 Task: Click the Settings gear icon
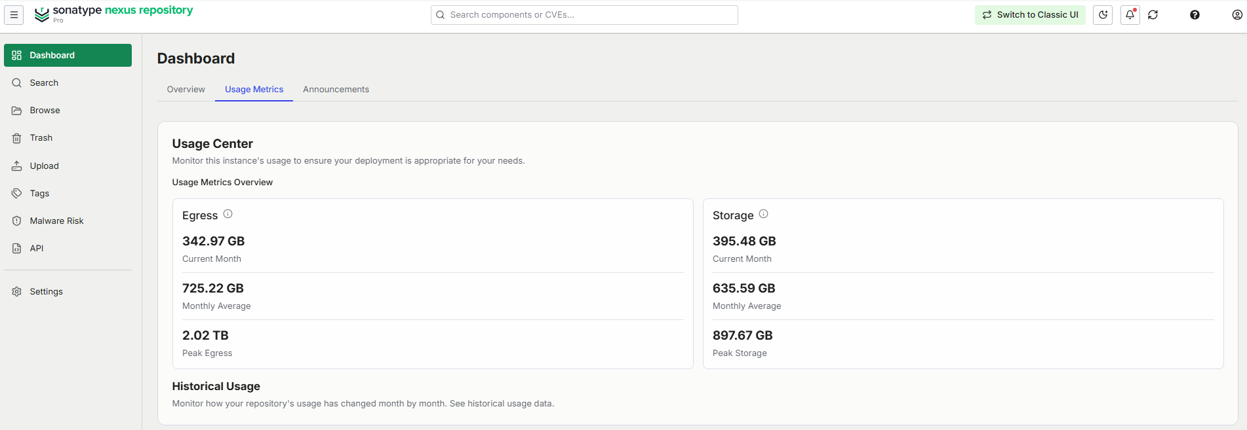tap(17, 292)
